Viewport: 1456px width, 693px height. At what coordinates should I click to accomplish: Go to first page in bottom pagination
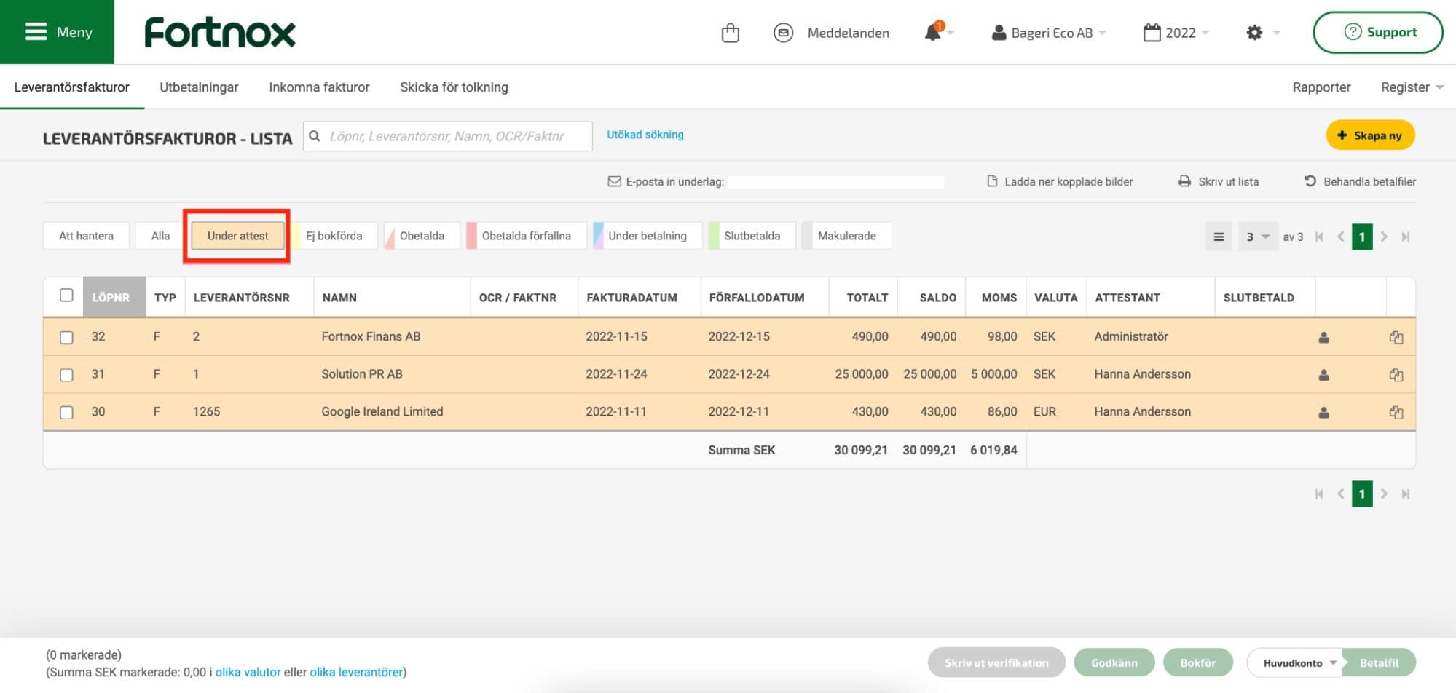[1318, 494]
